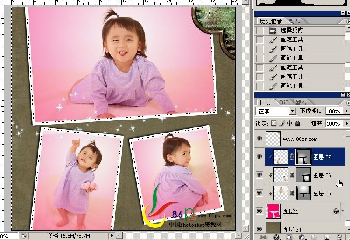Click the fill 100% value field
Screen dimensions: 350x240
pos(335,123)
